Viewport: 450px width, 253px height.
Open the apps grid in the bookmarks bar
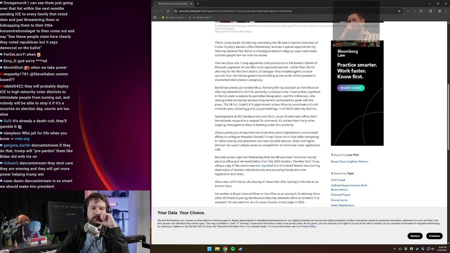pos(155,17)
